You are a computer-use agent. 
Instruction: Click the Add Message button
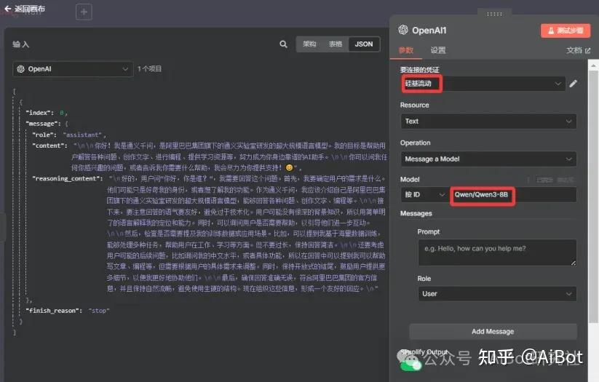point(493,332)
